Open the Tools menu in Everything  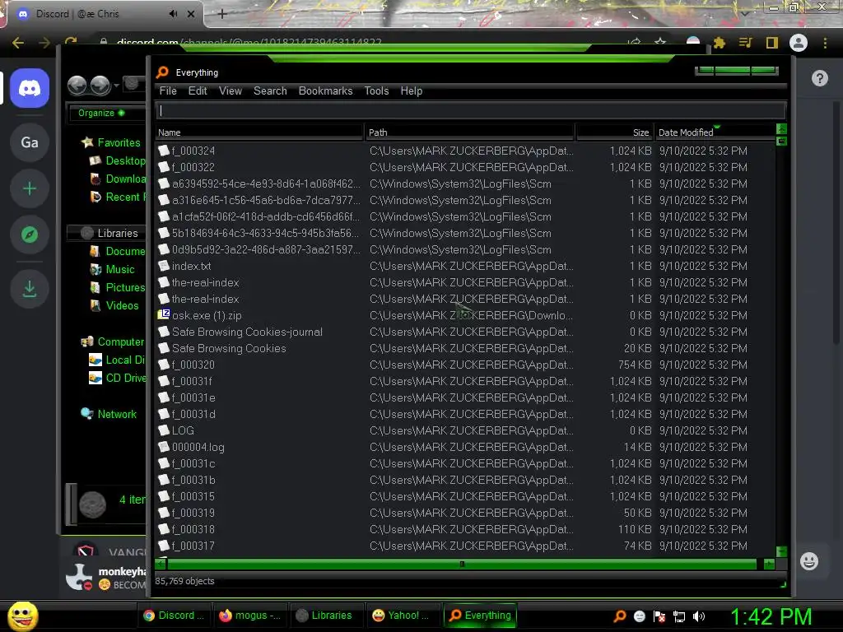pos(376,91)
